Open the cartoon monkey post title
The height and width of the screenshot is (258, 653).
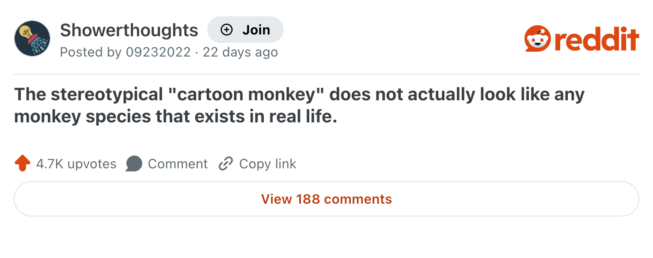point(300,95)
